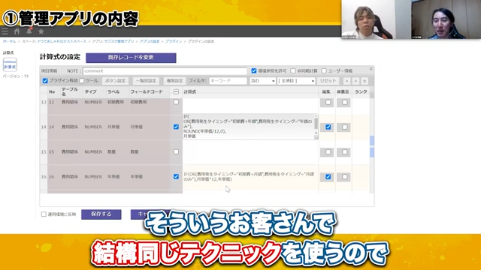Viewport: 481px width, 270px height.
Task: Enable the ツール checkbox
Action: 82,81
